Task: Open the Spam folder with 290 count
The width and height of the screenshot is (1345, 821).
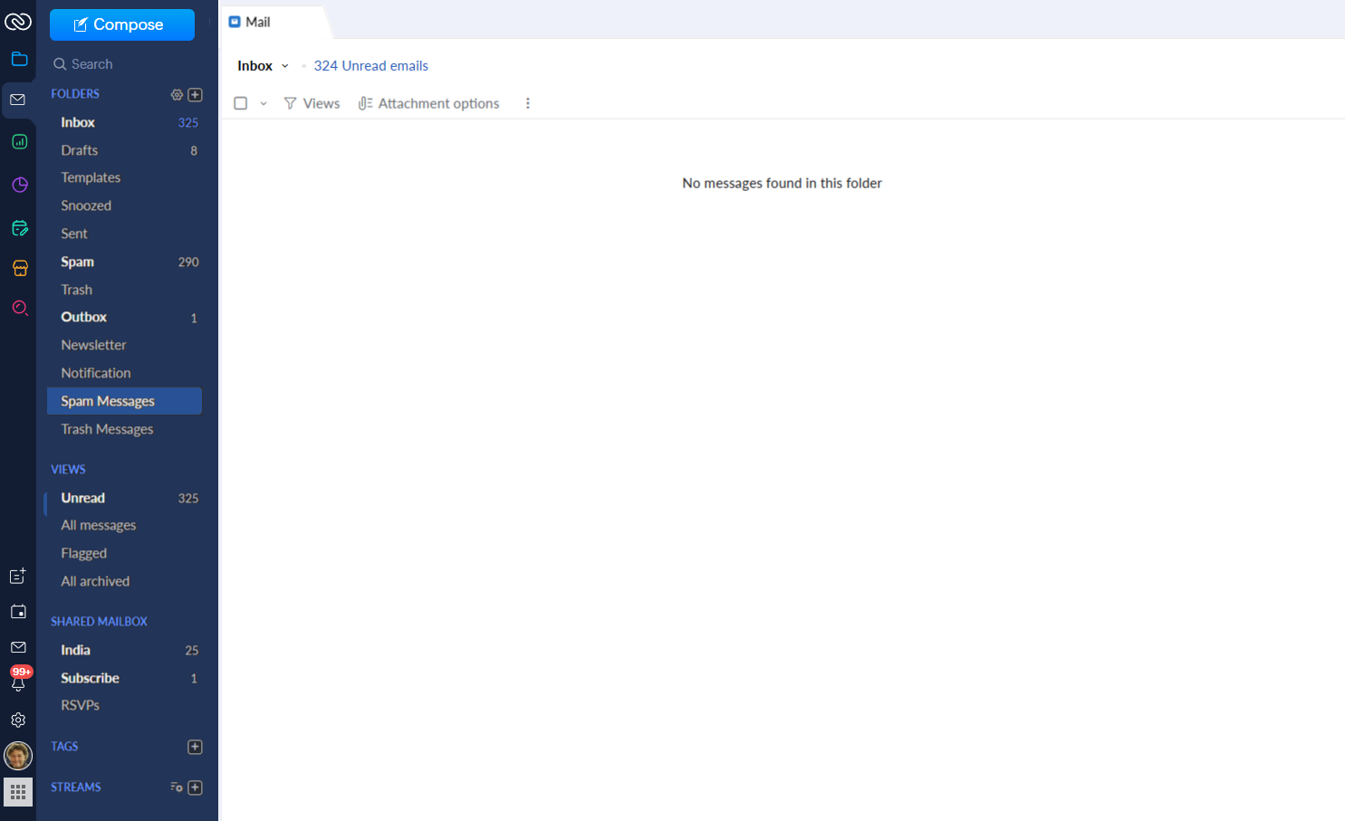Action: point(125,262)
